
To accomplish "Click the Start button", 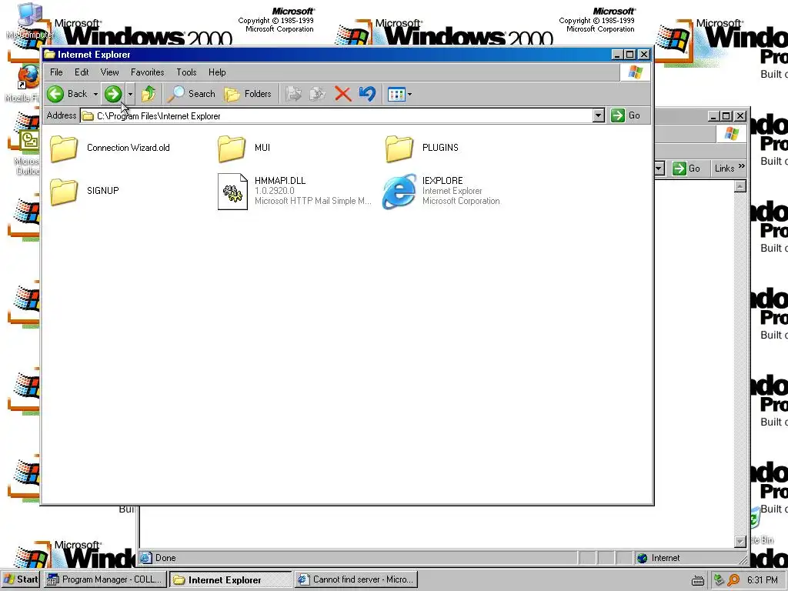I will coord(21,579).
